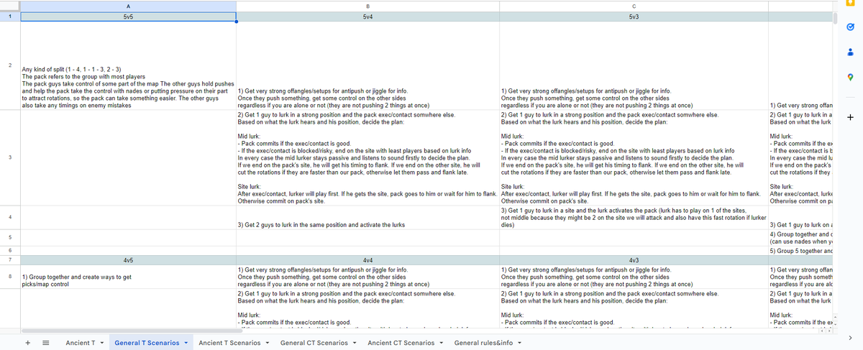Select row 8 header

[10, 277]
